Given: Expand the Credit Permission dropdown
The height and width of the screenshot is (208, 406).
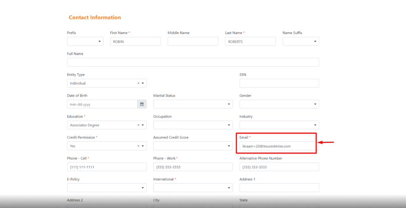Looking at the screenshot, I should click(x=143, y=146).
